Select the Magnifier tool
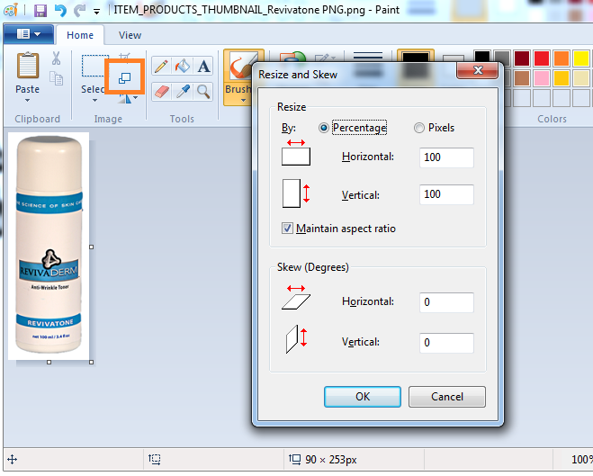This screenshot has width=593, height=476. [x=203, y=90]
